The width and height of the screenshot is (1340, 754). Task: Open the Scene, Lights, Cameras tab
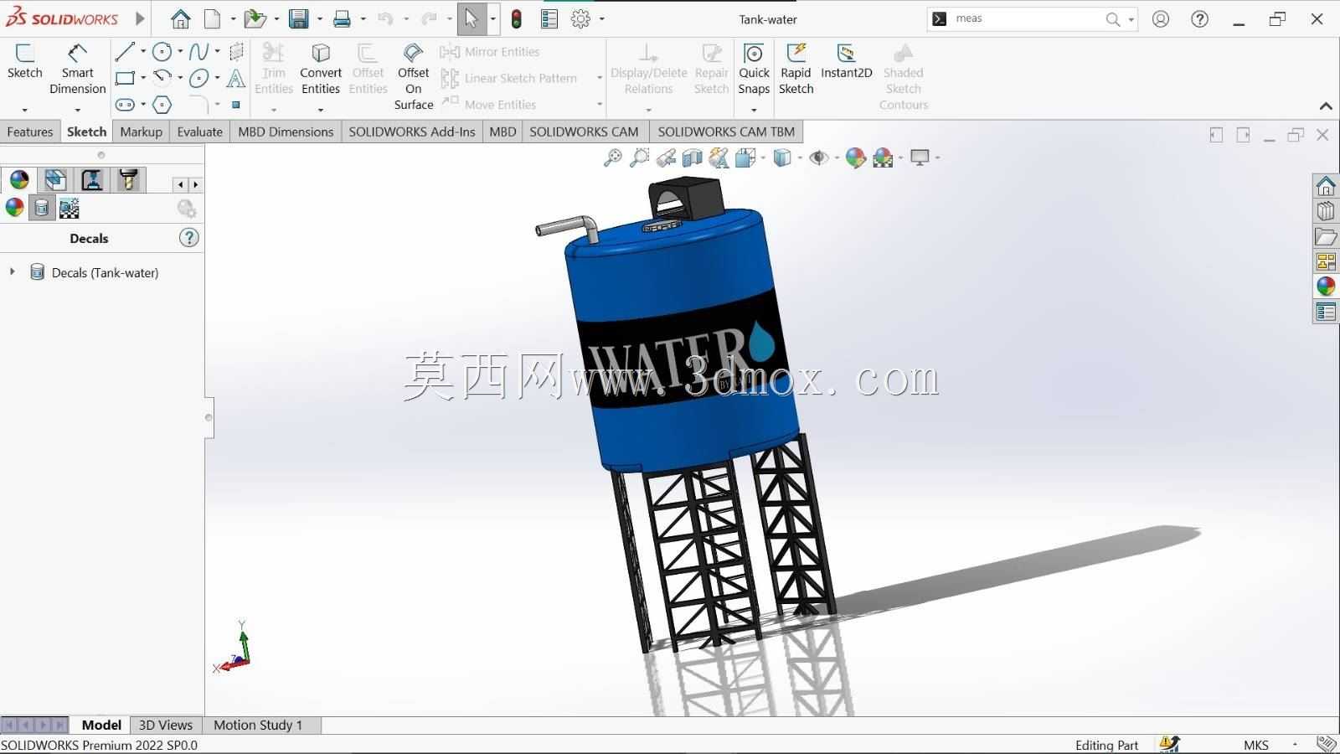pyautogui.click(x=69, y=208)
